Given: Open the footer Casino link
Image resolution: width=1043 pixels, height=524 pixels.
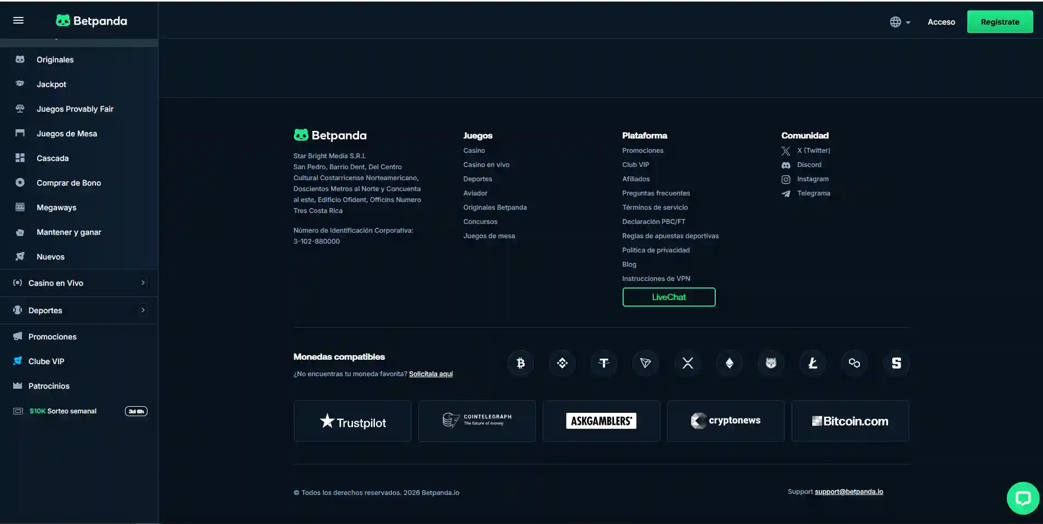Looking at the screenshot, I should tap(474, 151).
